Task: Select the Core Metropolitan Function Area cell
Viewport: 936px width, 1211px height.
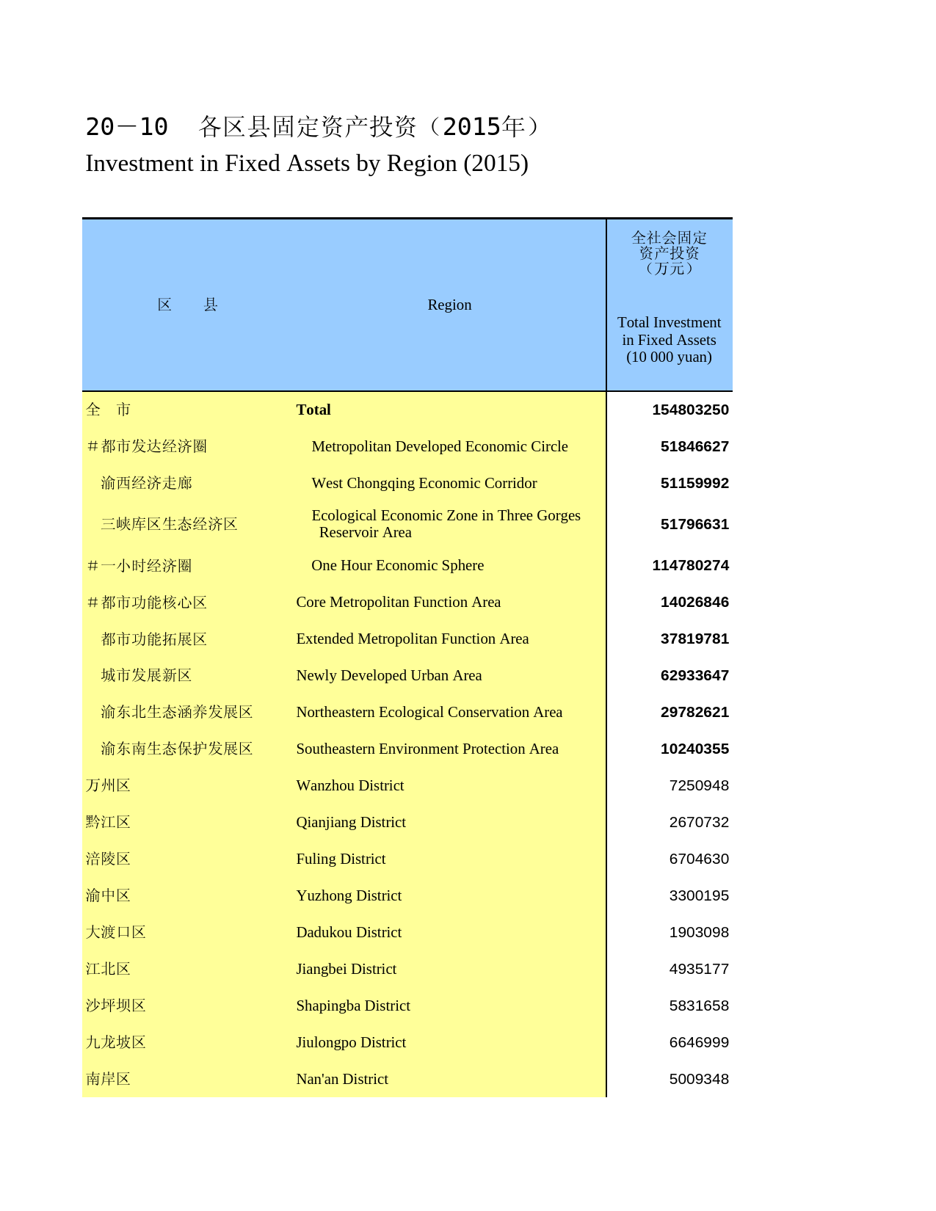Action: click(398, 602)
